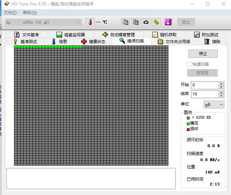Click the 图例 group label
The width and height of the screenshot is (231, 195).
click(188, 112)
